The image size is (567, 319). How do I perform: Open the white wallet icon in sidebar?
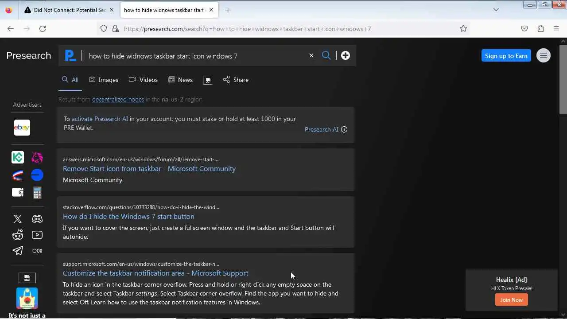(18, 193)
